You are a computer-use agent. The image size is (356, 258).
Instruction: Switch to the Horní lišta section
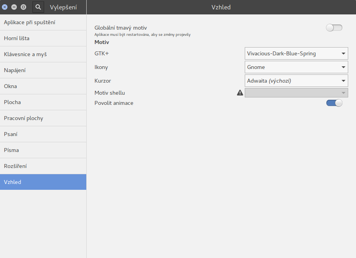43,38
